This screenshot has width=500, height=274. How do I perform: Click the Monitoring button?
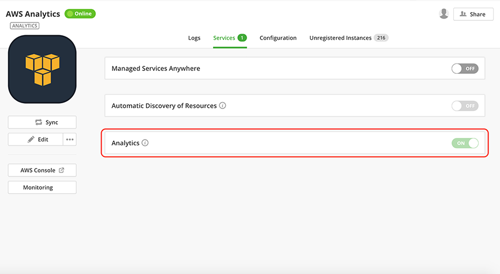click(x=42, y=187)
